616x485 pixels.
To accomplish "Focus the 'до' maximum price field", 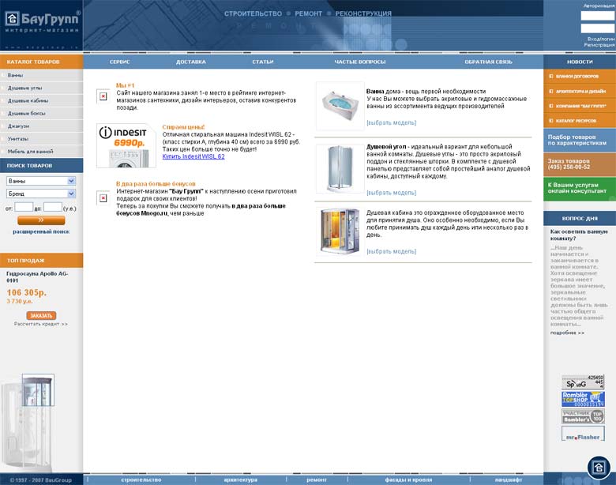I will pos(53,207).
